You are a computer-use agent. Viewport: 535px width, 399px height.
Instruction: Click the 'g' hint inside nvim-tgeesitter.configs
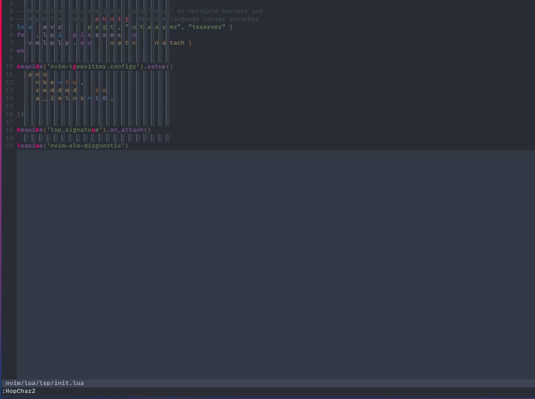click(74, 66)
